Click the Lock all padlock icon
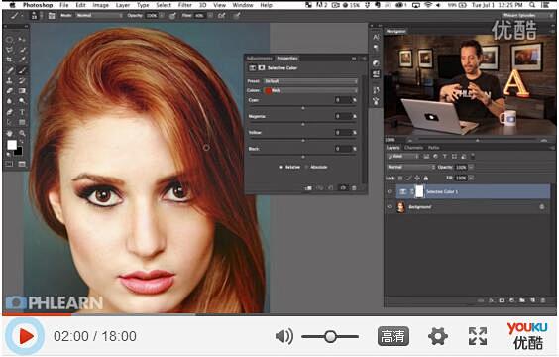559x357 pixels. tap(425, 178)
